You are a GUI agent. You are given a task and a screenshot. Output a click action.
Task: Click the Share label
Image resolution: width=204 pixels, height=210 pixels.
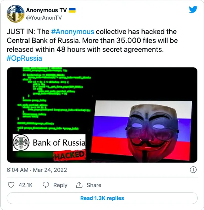point(94,185)
